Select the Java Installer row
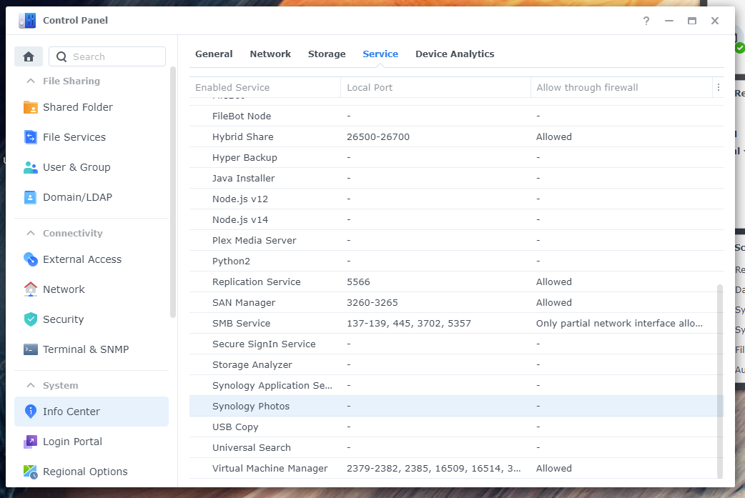The height and width of the screenshot is (498, 745). (457, 178)
